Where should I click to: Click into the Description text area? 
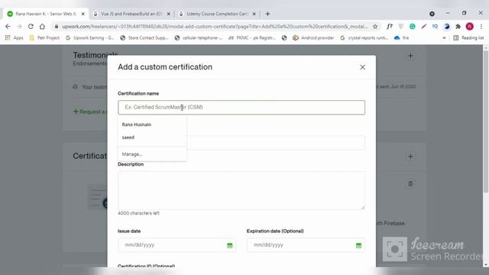pos(241,190)
